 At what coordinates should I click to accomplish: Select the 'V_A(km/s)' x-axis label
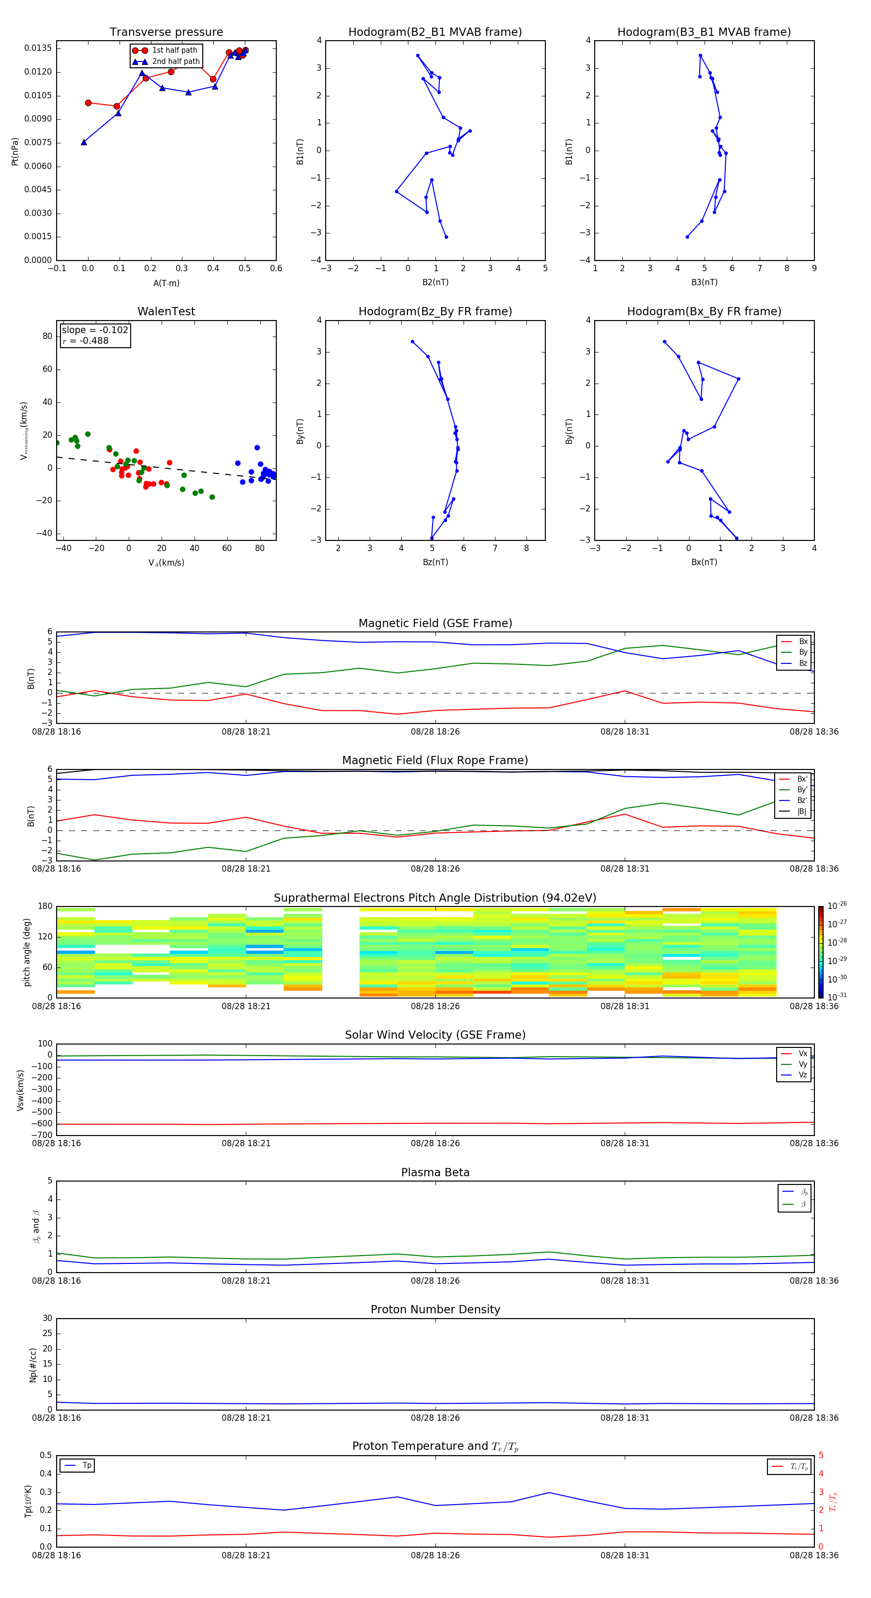click(x=166, y=563)
